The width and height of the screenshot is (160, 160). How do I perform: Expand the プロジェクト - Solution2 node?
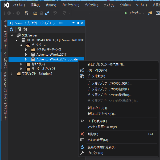[x=11, y=74]
